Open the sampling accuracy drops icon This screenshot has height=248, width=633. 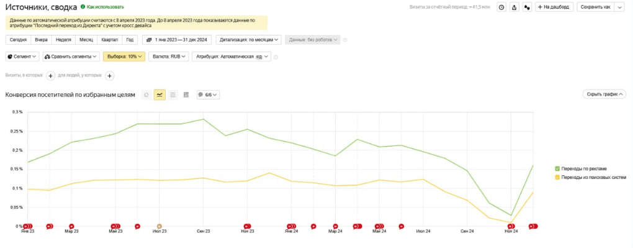coord(527,7)
